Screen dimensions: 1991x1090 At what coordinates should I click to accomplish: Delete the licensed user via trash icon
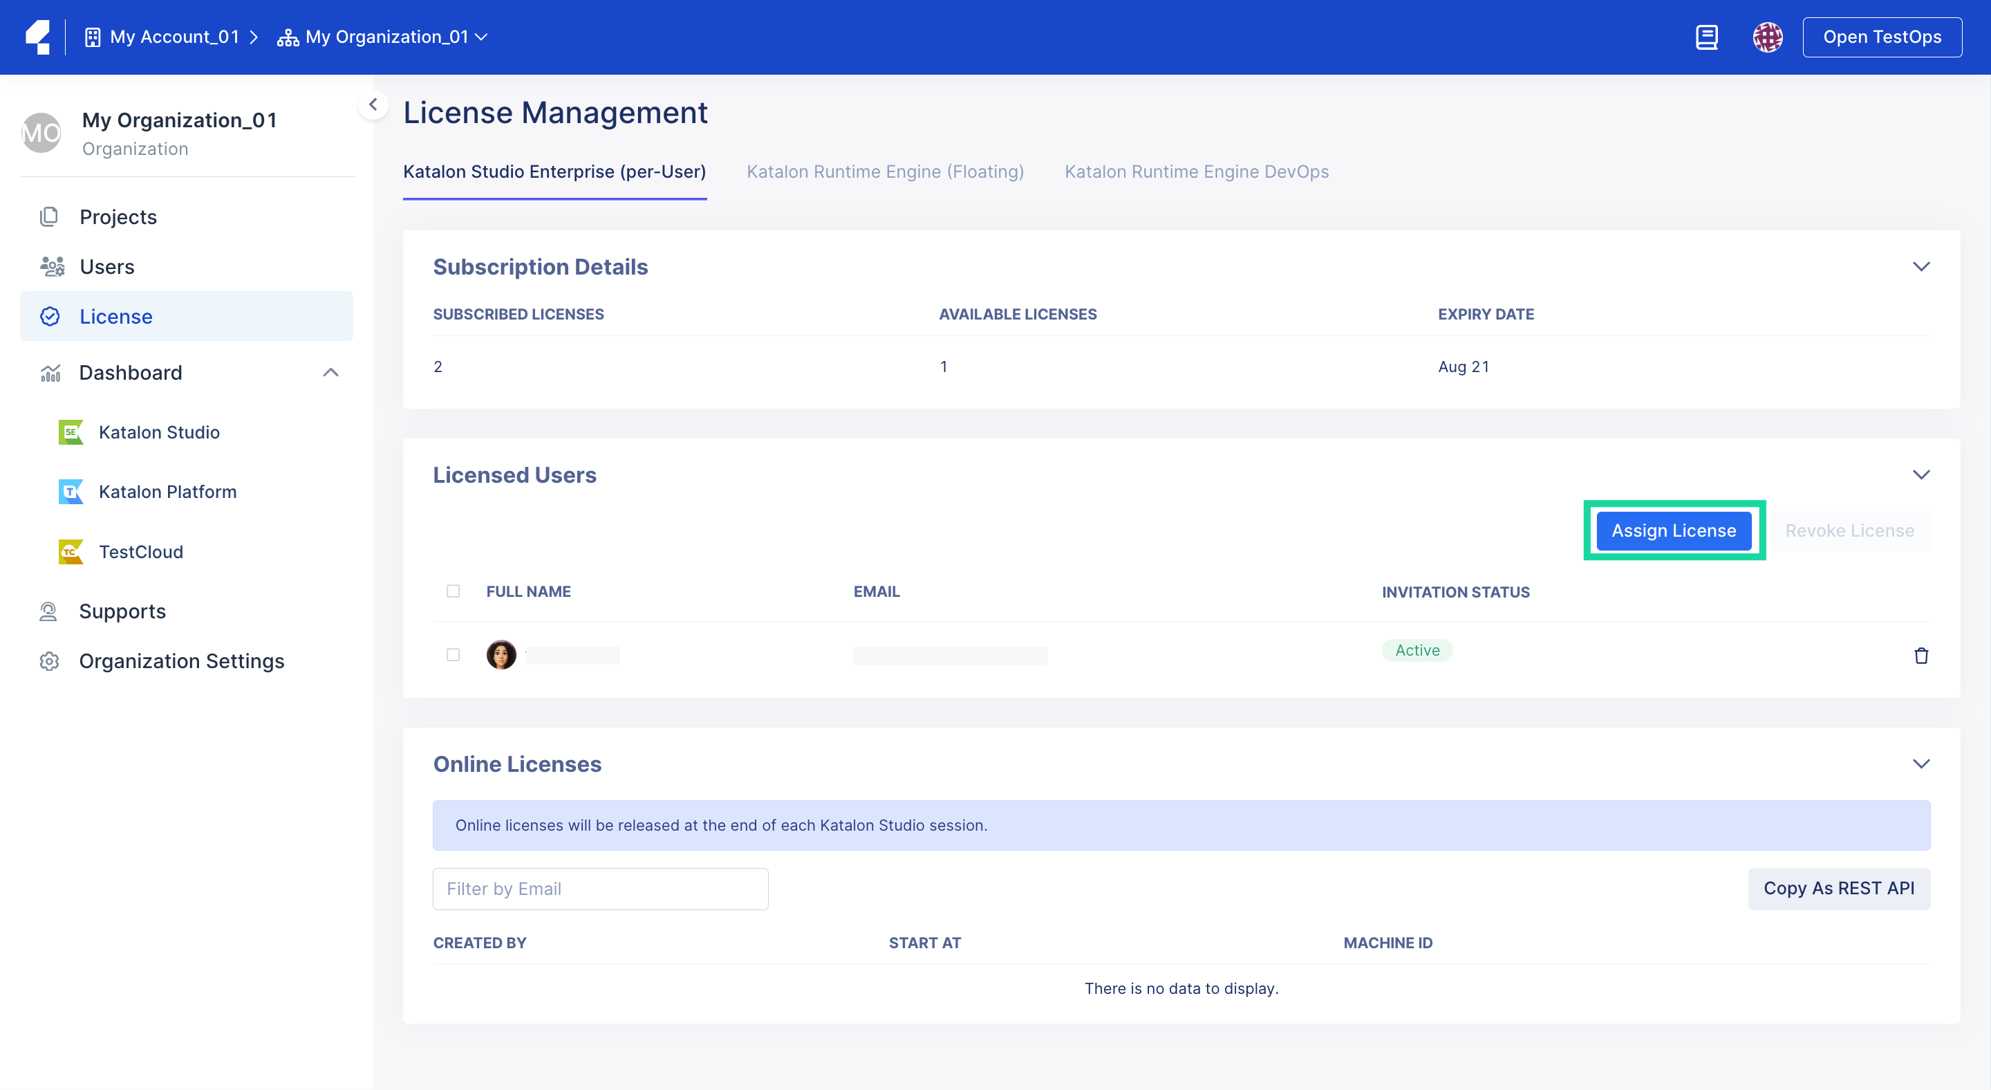(1922, 655)
